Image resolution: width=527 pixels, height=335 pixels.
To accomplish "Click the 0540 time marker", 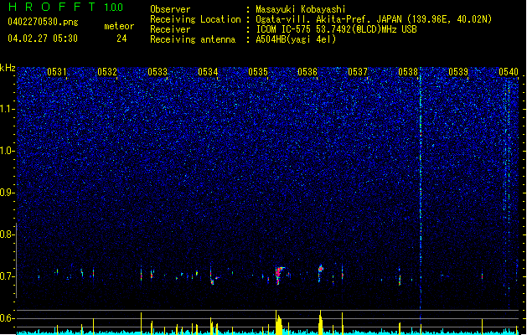I will click(x=509, y=72).
